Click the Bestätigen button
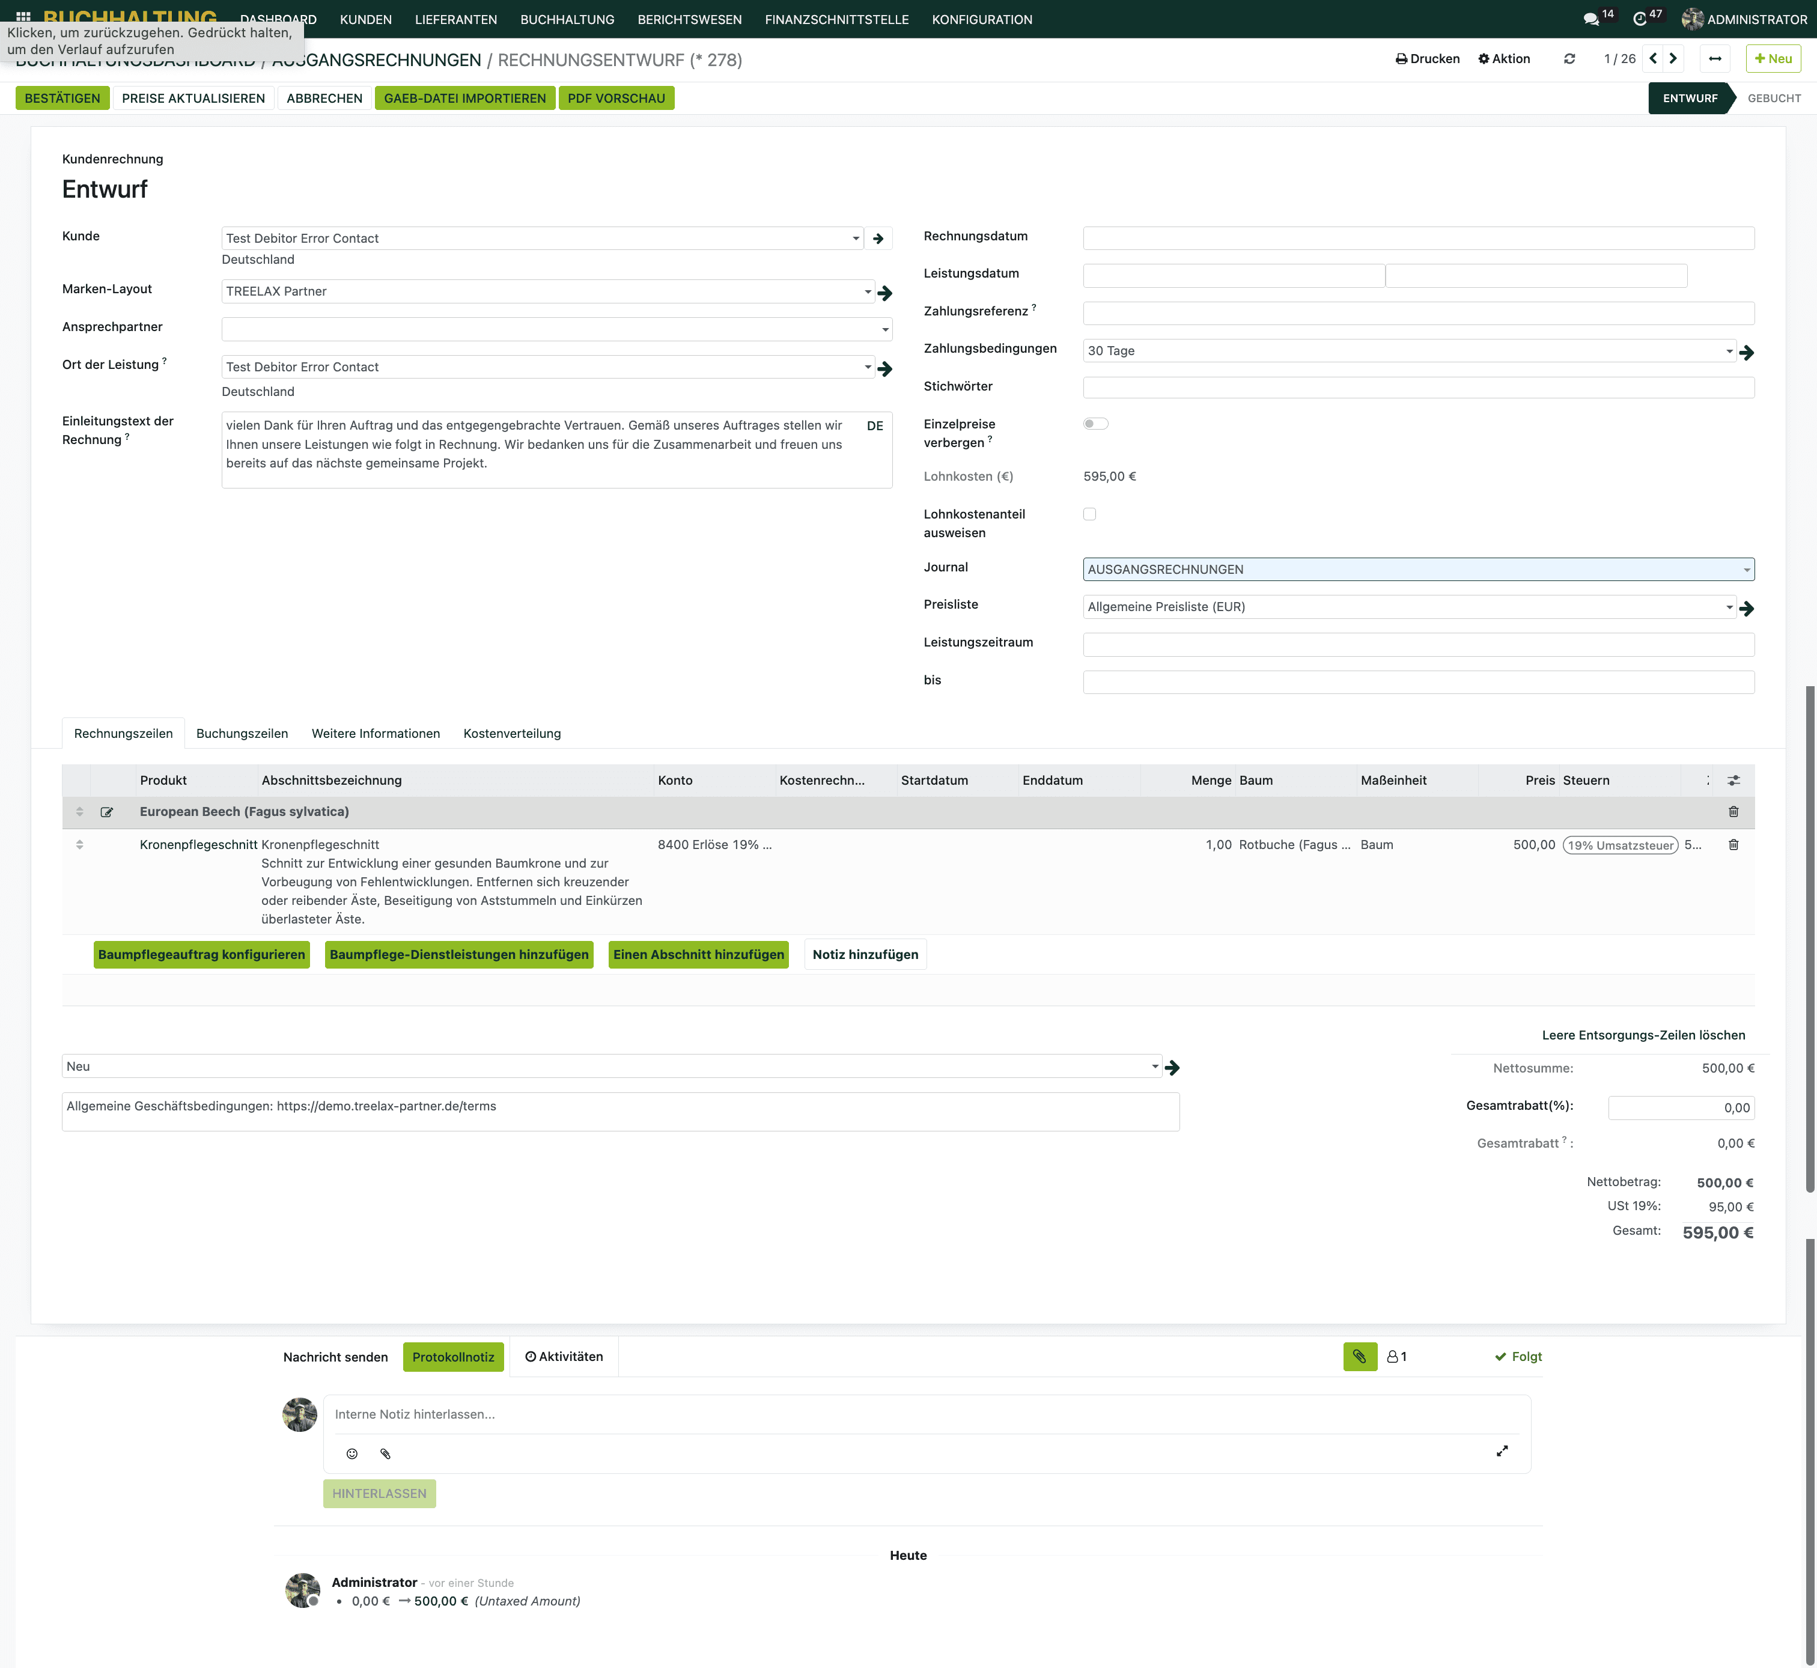 pos(62,99)
